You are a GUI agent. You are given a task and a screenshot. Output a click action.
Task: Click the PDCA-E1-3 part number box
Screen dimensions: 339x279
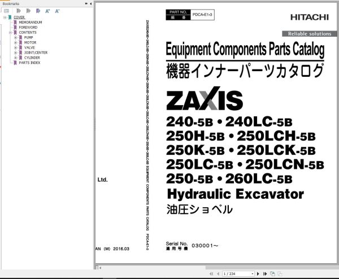click(202, 15)
